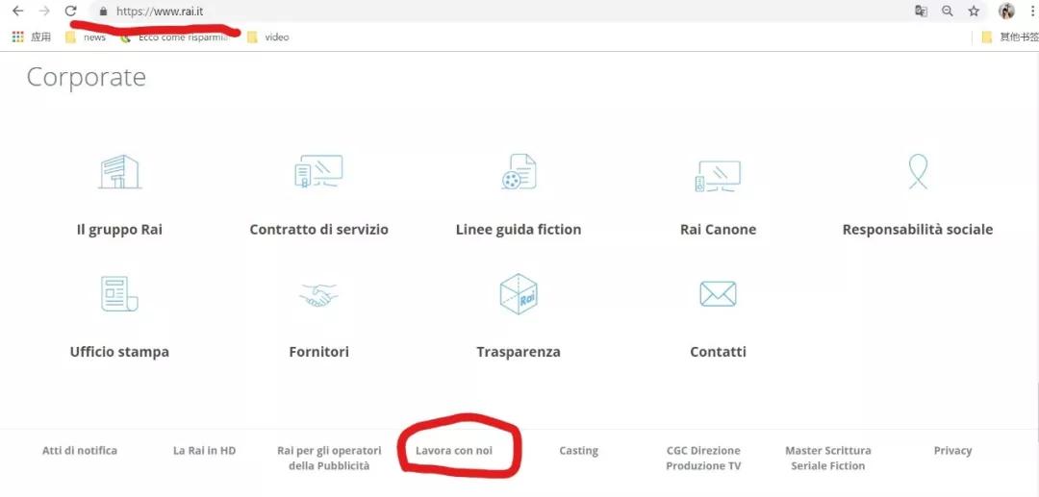Image resolution: width=1039 pixels, height=497 pixels.
Task: Click the newspaper icon above Ufficio stampa
Action: 119,294
